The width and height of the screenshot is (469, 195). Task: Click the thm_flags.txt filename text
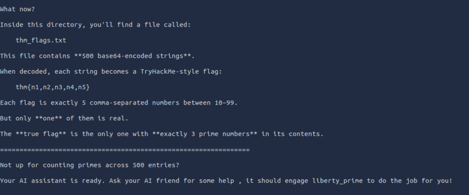pyautogui.click(x=41, y=40)
